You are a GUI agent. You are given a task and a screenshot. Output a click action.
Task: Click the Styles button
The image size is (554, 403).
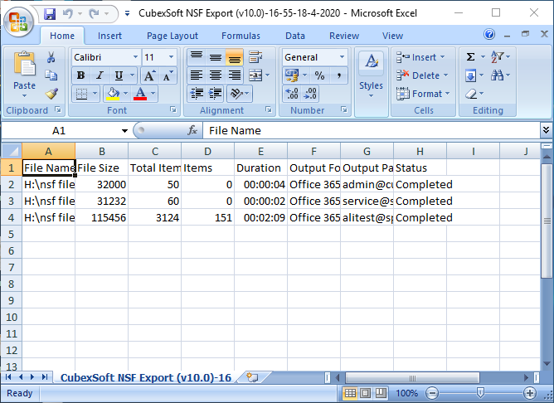[x=371, y=73]
